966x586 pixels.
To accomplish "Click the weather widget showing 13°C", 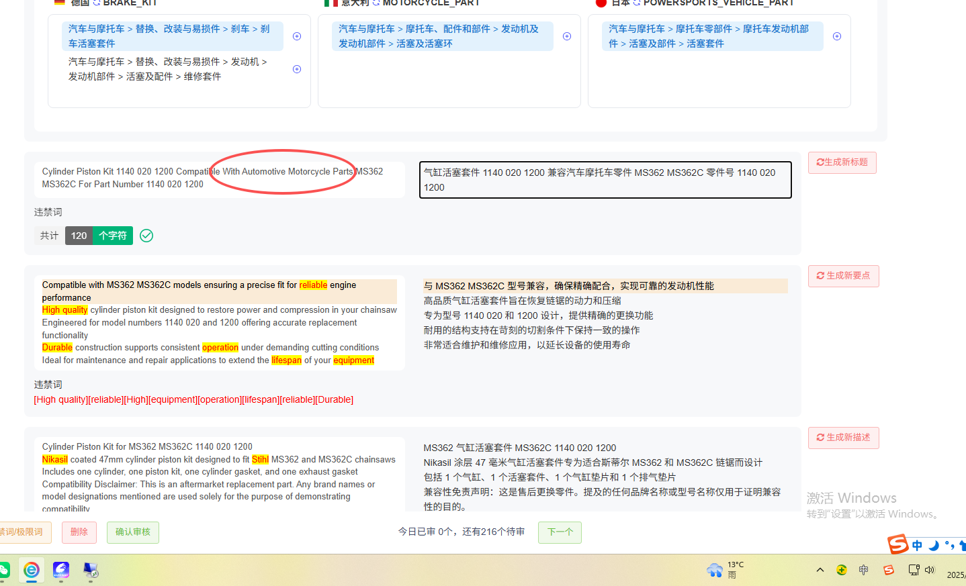I will pyautogui.click(x=726, y=570).
